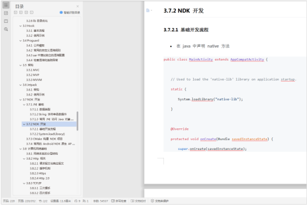Go to 3.8.2.3 Https entry
This screenshot has height=205, width=307.
pos(38,173)
